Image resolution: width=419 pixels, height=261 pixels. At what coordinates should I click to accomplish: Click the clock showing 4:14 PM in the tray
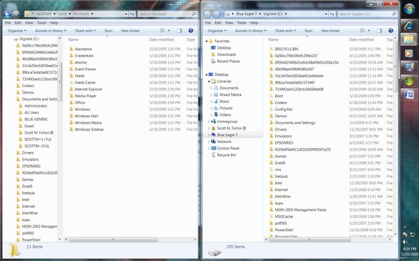coord(409,248)
